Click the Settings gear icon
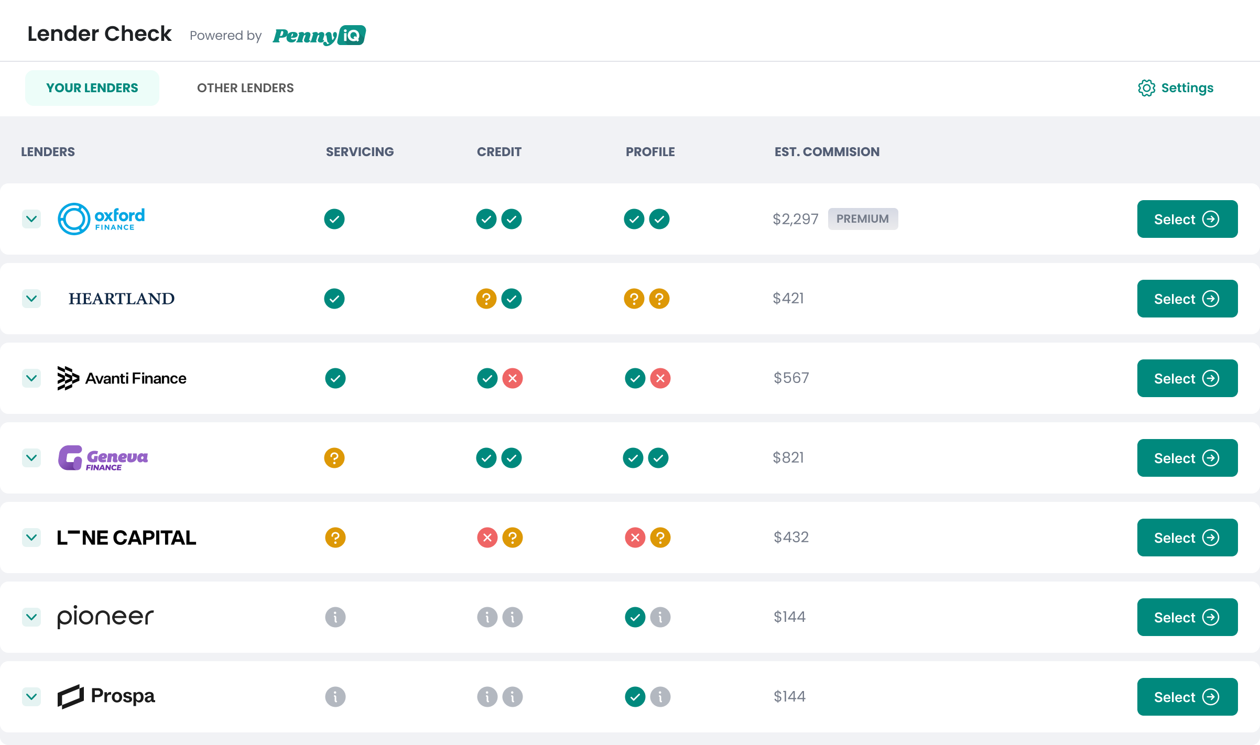 [x=1146, y=88]
